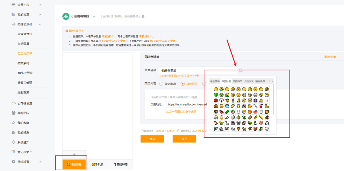Insert the carrot emoji

click(255, 118)
